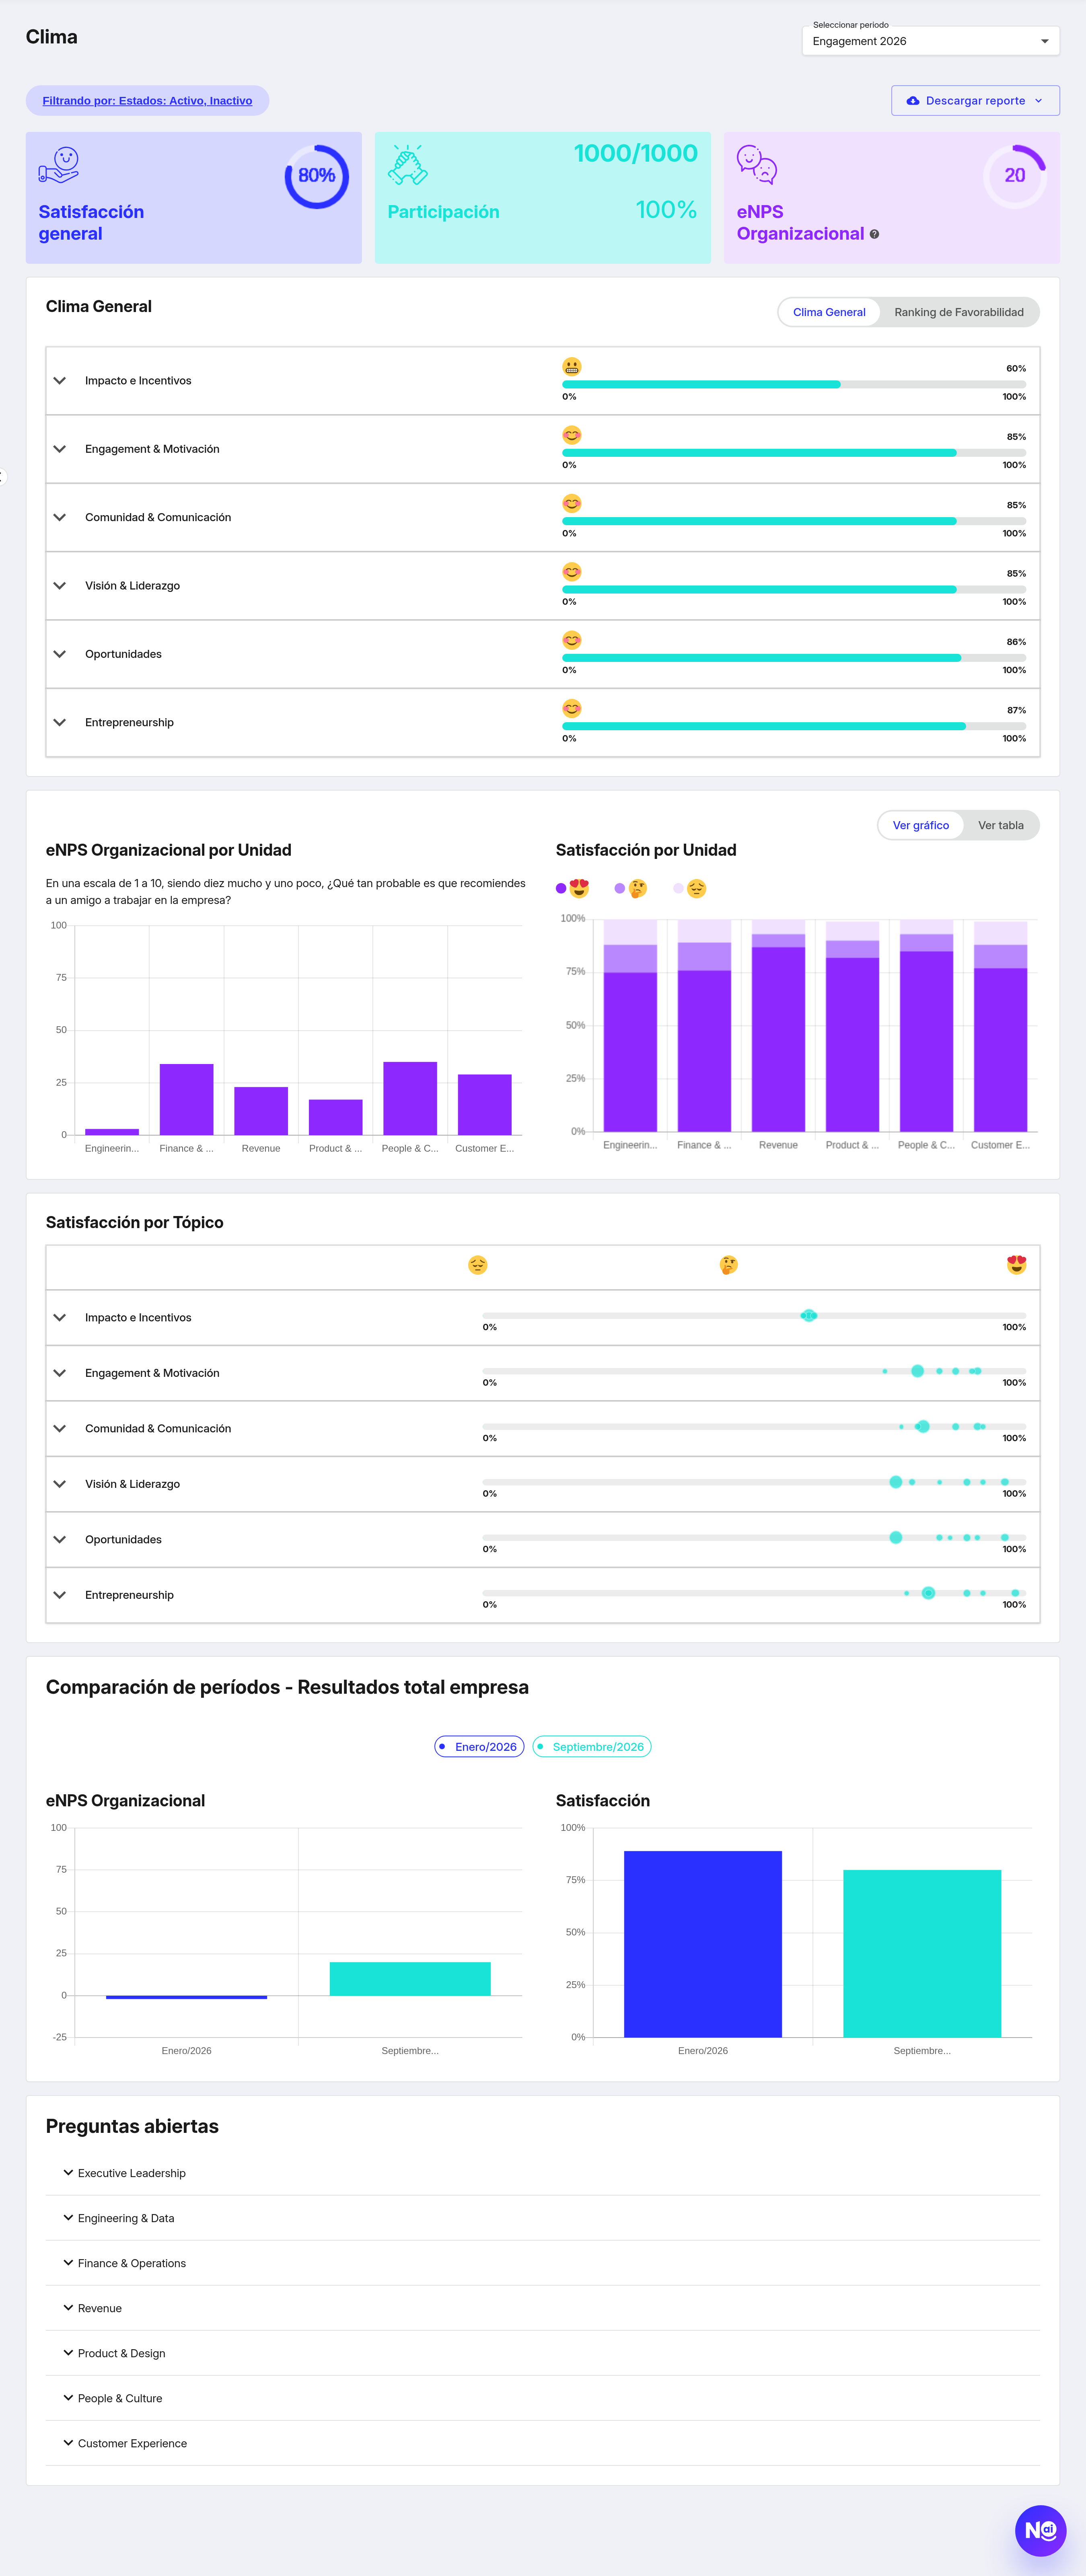
Task: Click the large dot on Oportunidades topic slider
Action: point(896,1538)
